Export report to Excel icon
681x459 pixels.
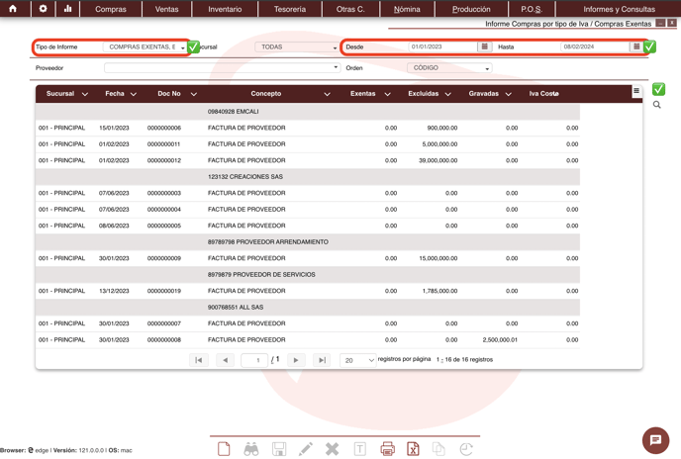pyautogui.click(x=413, y=449)
